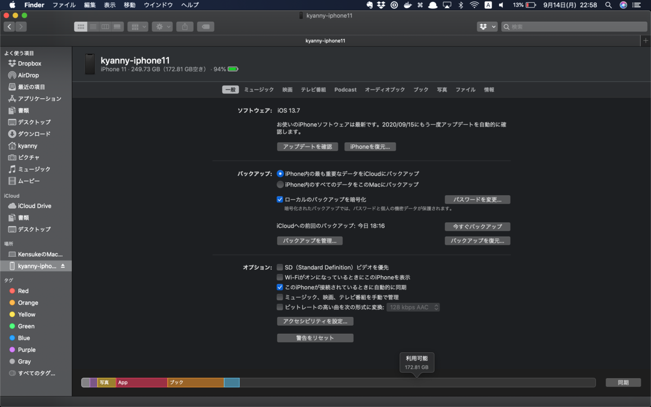Screen dimensions: 651x407
Task: Click the Edit Tags toolbar button
Action: pos(206,27)
